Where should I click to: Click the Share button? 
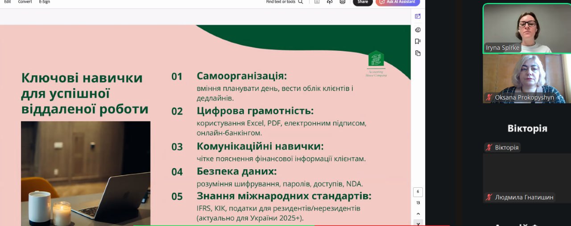point(363,2)
